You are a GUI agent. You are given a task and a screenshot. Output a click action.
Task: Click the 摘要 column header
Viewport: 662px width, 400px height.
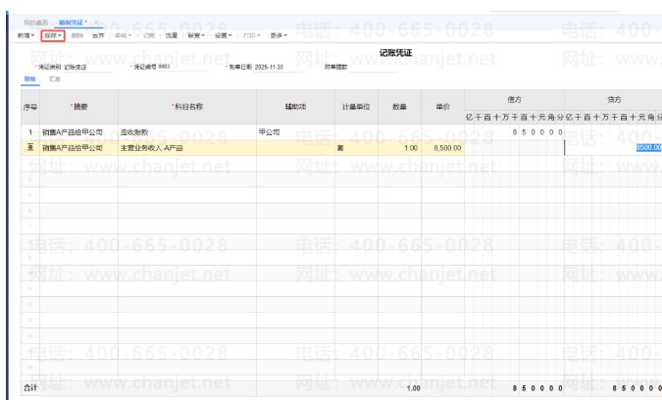click(x=79, y=107)
